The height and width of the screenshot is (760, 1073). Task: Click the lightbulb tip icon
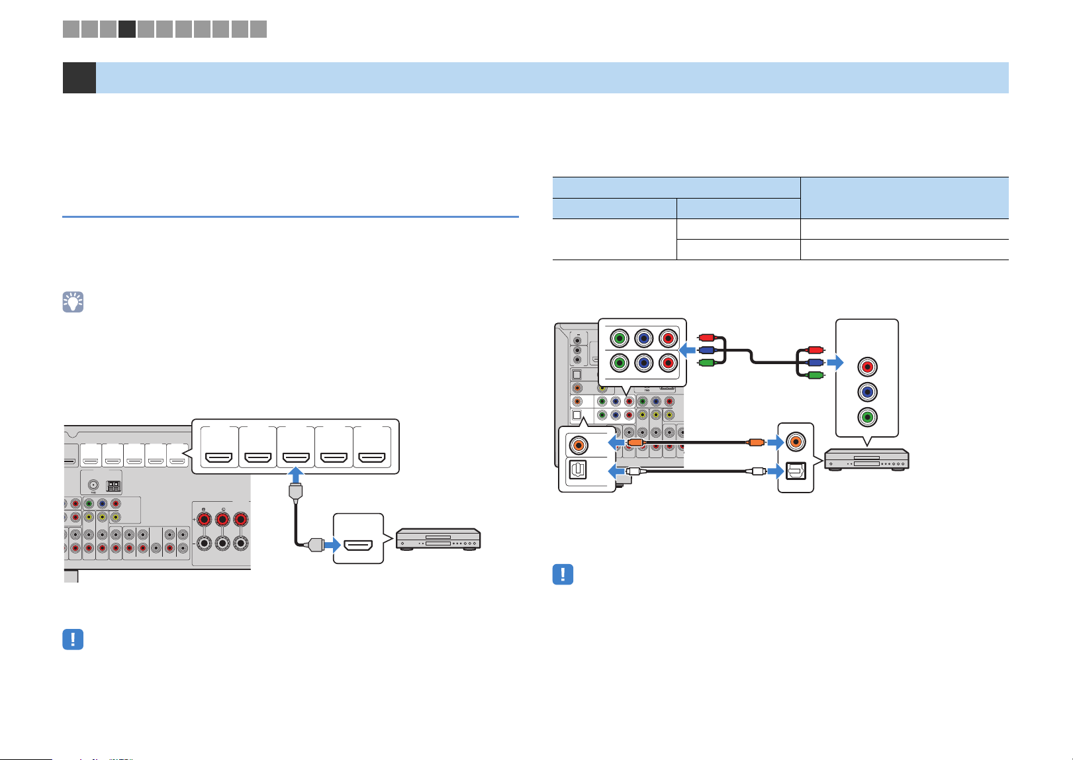click(x=73, y=302)
